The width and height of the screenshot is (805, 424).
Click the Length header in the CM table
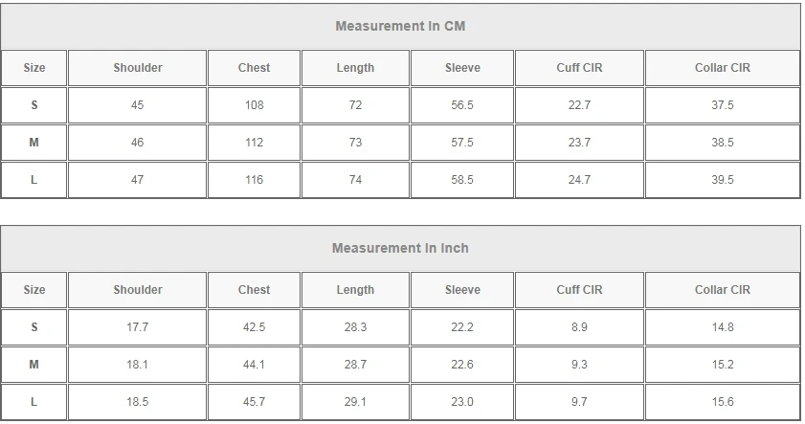click(355, 68)
